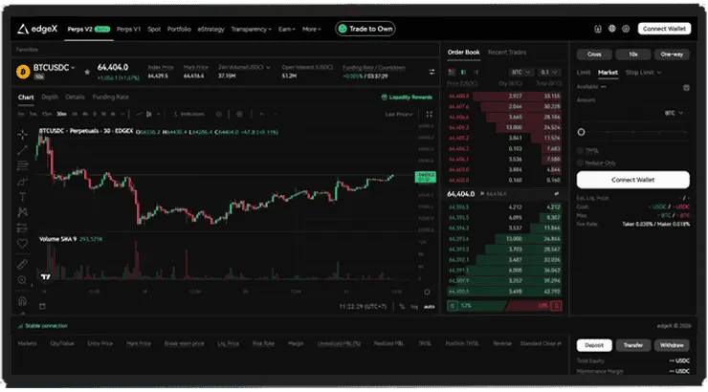This screenshot has width=708, height=392.
Task: Activate the zoom-in magnifier tool
Action: tap(22, 280)
